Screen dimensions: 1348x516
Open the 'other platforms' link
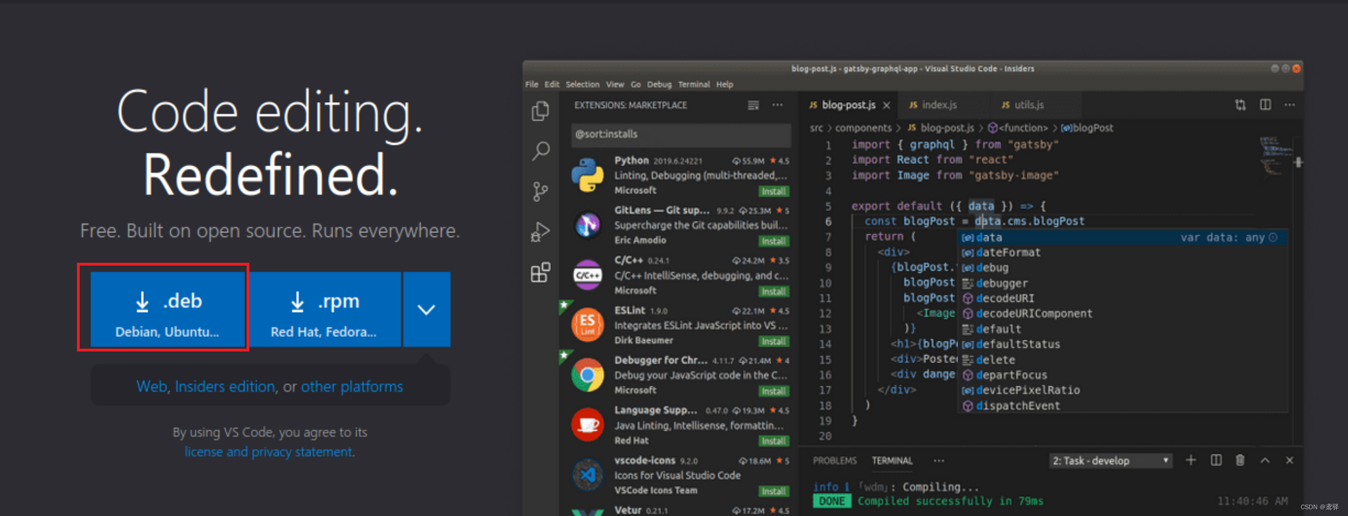[x=352, y=386]
